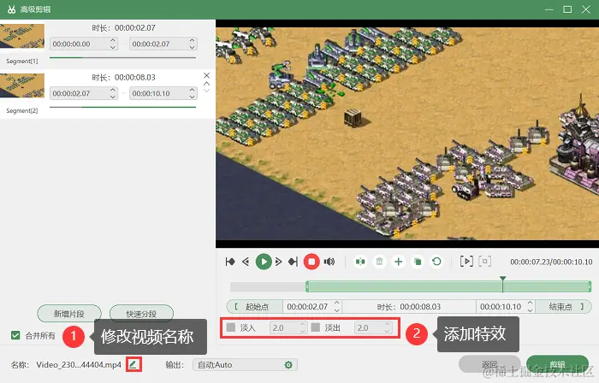Screen dimensions: 599x383
Task: Click the file name Video_230...44404.mp4
Action: point(79,365)
